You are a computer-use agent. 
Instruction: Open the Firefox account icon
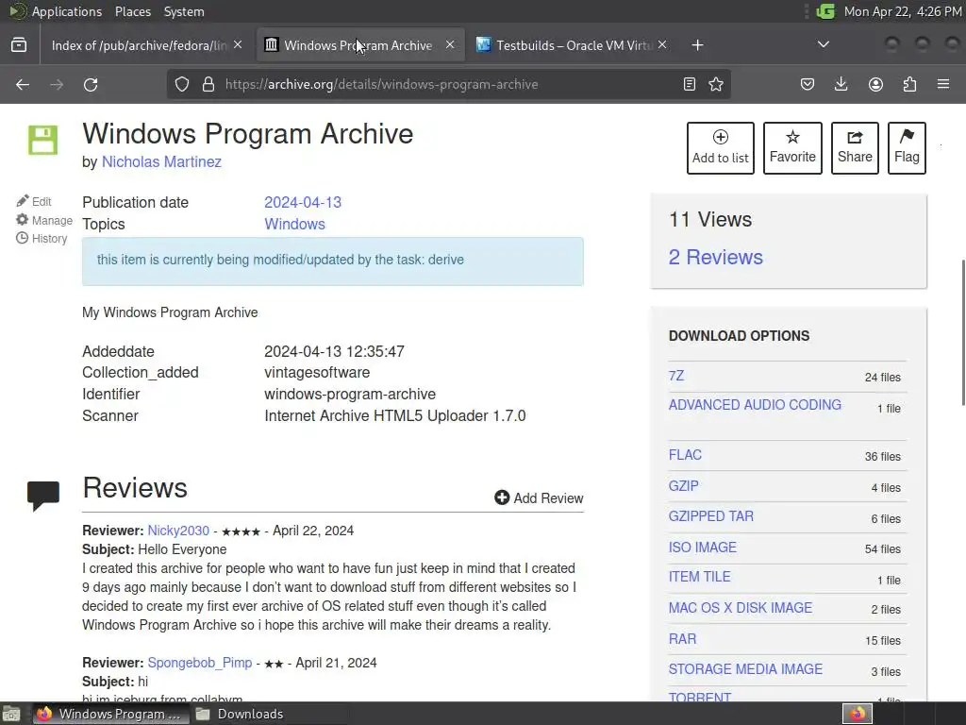[875, 84]
